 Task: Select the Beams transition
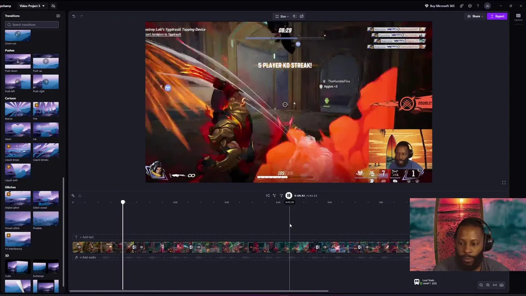pos(18,109)
